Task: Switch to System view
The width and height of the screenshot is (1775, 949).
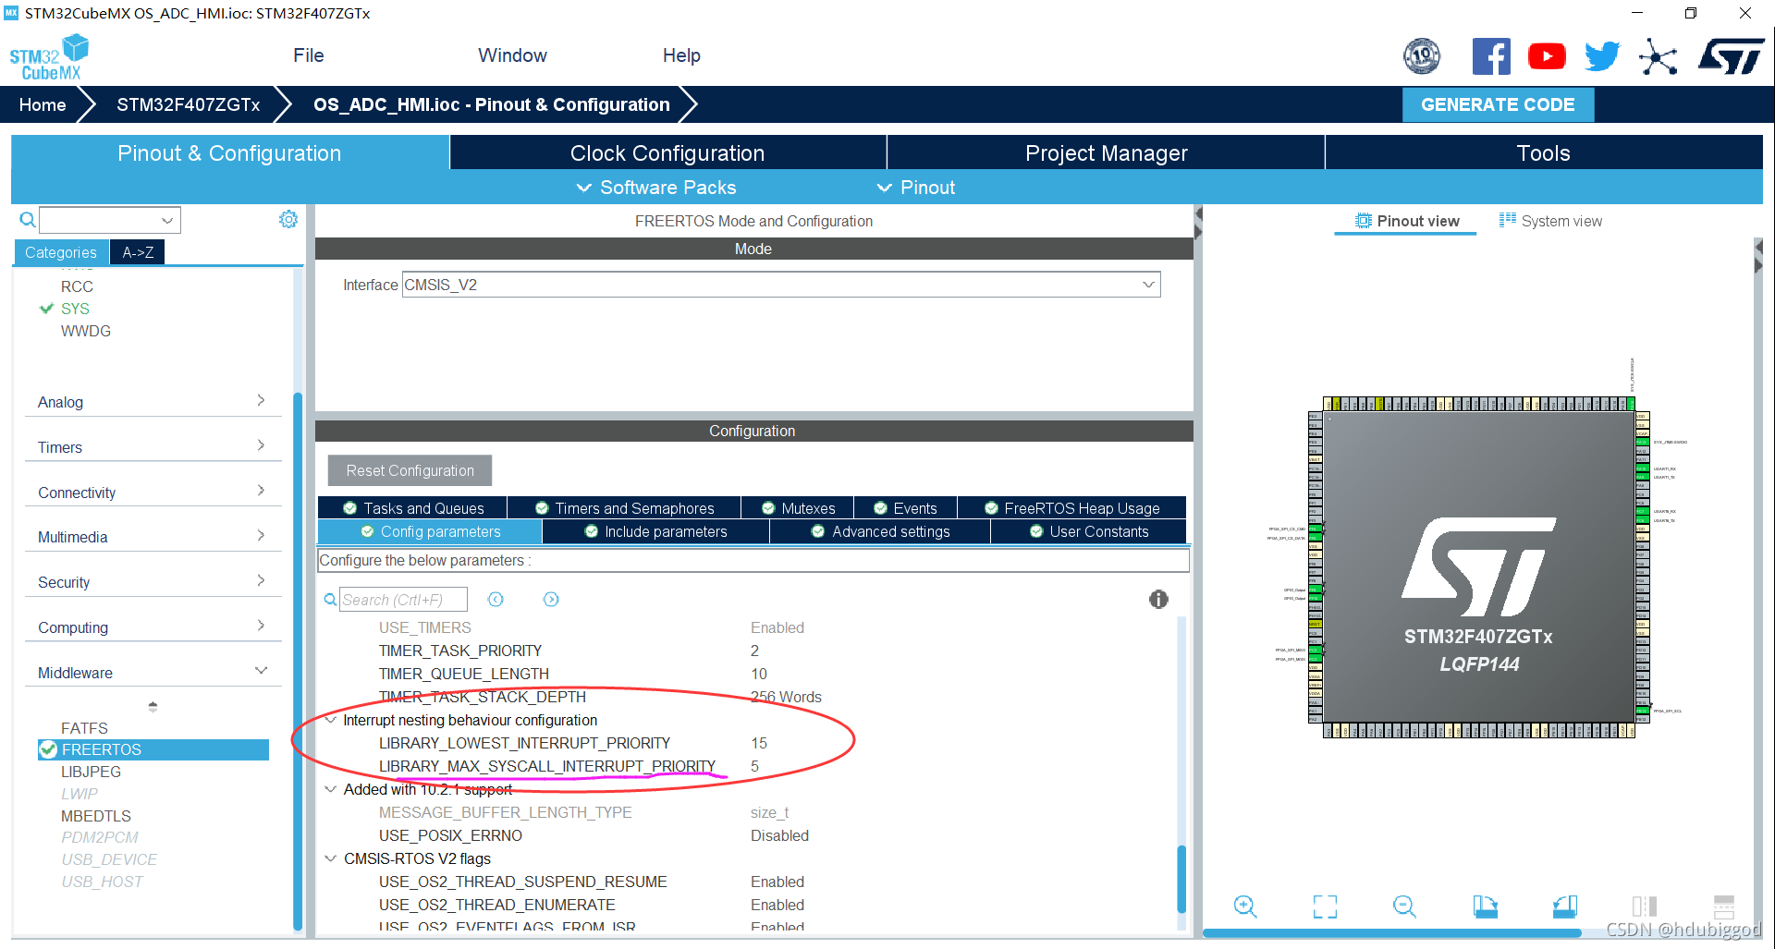Action: tap(1550, 221)
